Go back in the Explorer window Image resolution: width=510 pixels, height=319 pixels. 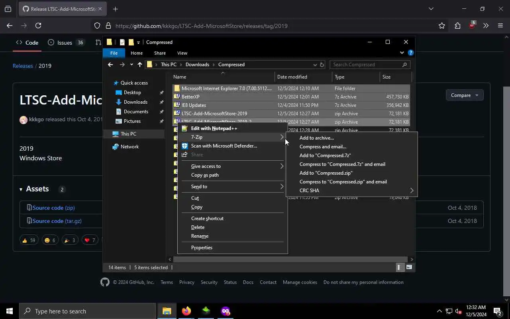coord(110,65)
